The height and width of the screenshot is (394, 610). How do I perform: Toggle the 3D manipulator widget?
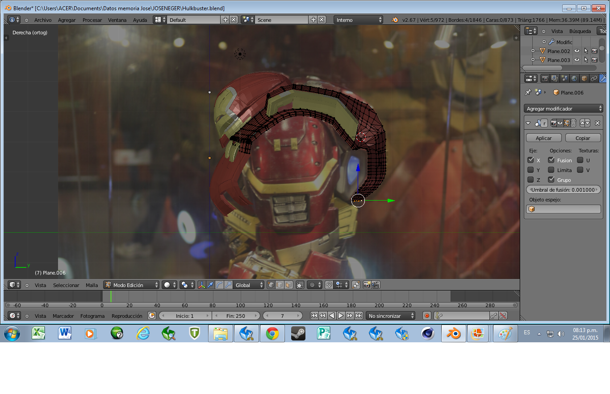point(201,285)
